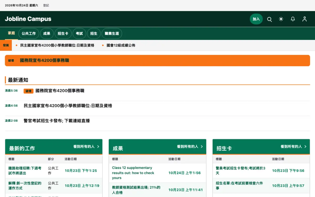Open the notifications bell icon
The height and width of the screenshot is (197, 315).
(293, 19)
